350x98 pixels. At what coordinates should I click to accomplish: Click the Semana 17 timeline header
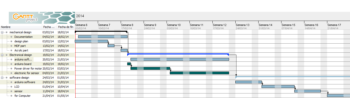(x=334, y=25)
